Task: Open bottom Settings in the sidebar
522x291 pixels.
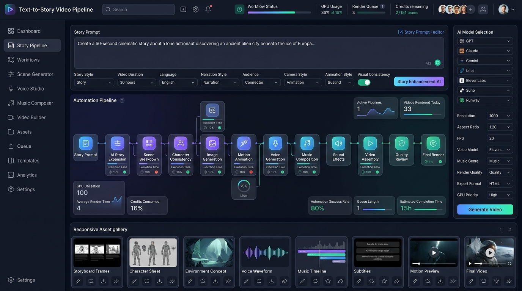Action: coord(32,280)
